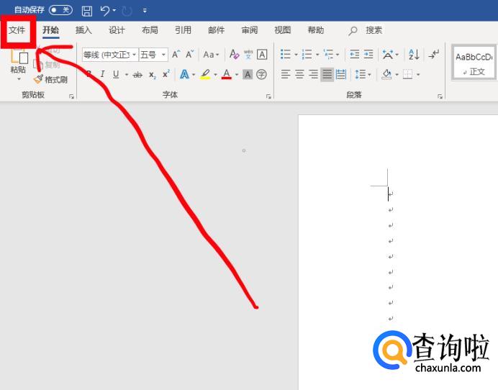The width and height of the screenshot is (498, 390).
Task: Open the 视图 (View) tab
Action: 283,30
